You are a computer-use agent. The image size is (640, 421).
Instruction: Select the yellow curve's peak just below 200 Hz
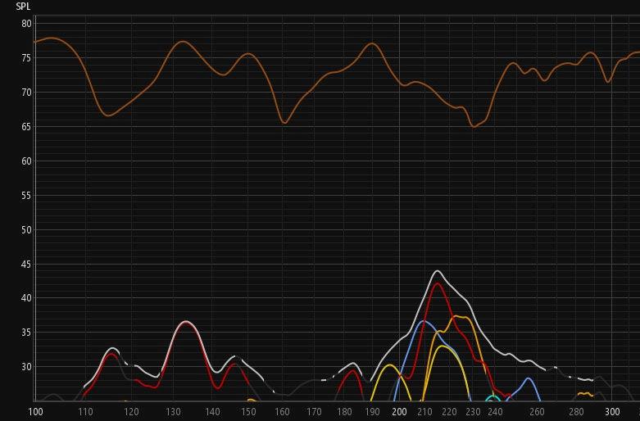[390, 365]
